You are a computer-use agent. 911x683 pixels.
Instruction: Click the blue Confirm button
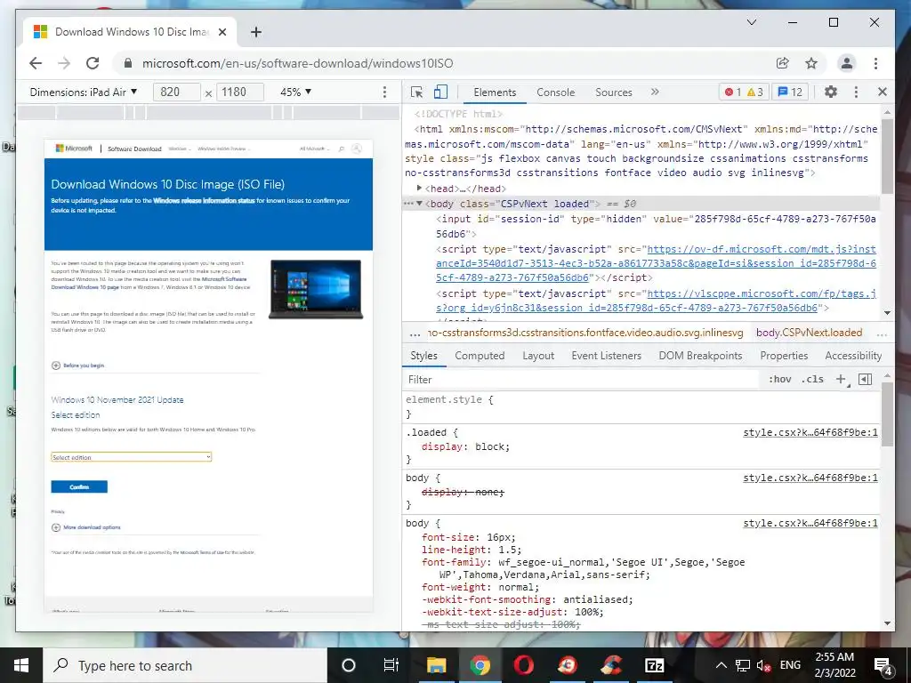tap(79, 486)
